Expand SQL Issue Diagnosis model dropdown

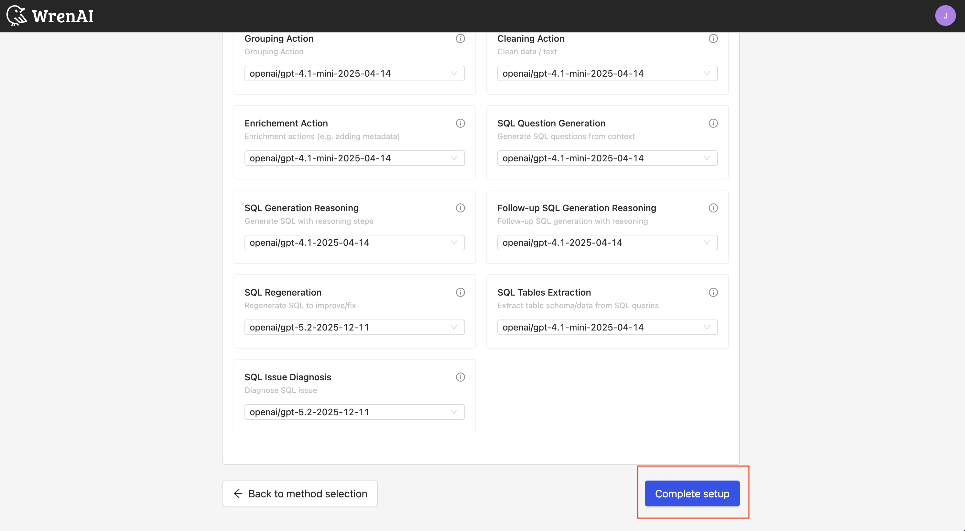point(354,412)
